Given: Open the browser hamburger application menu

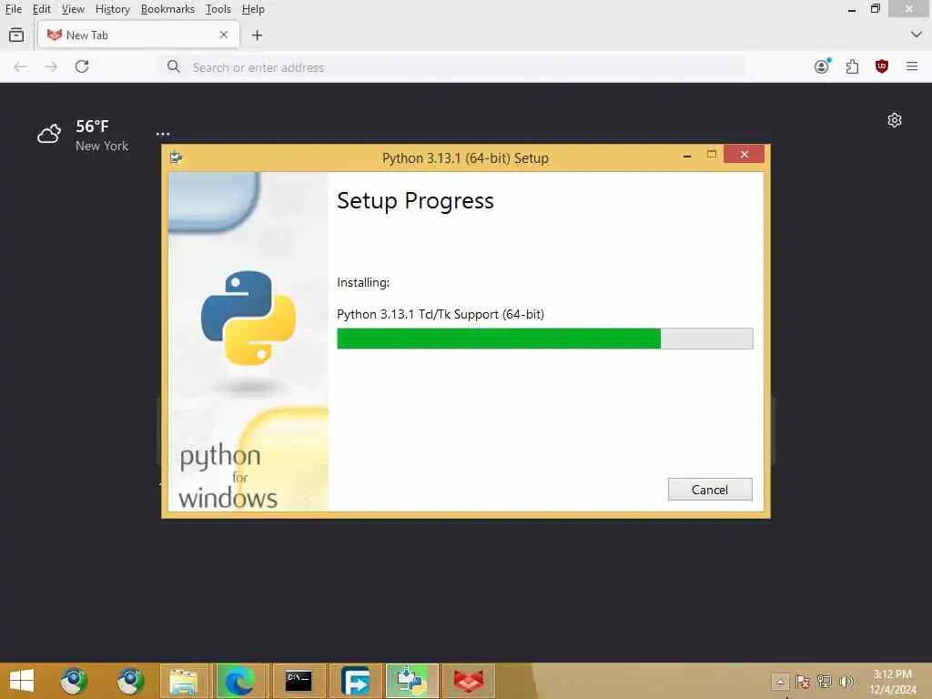Looking at the screenshot, I should coord(912,66).
